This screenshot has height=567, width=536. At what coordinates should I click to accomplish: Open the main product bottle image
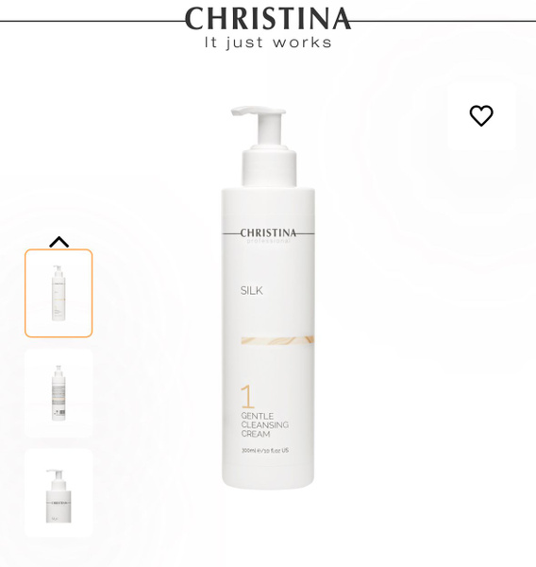(268, 298)
